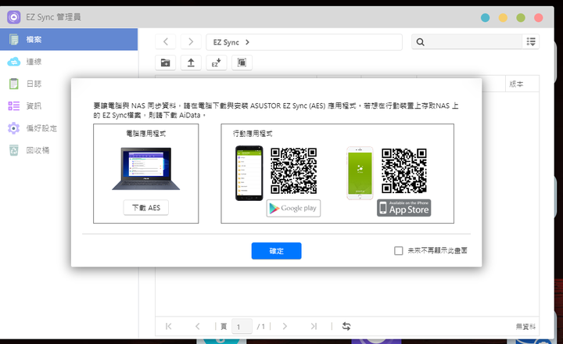
Task: Click the laptop computer app thumbnail
Action: 145,168
